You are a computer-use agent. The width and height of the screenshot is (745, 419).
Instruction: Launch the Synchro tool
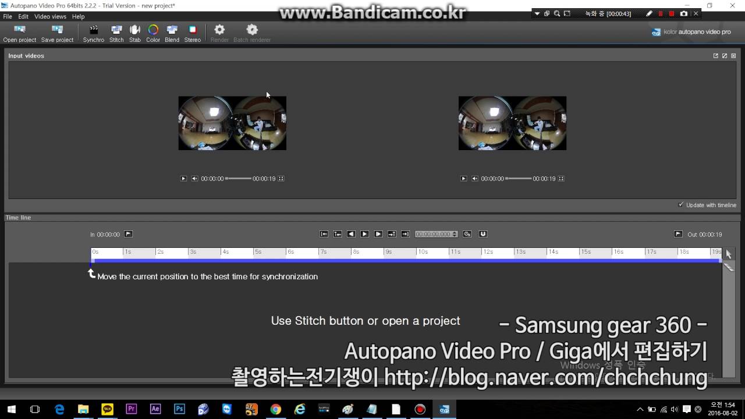[93, 33]
